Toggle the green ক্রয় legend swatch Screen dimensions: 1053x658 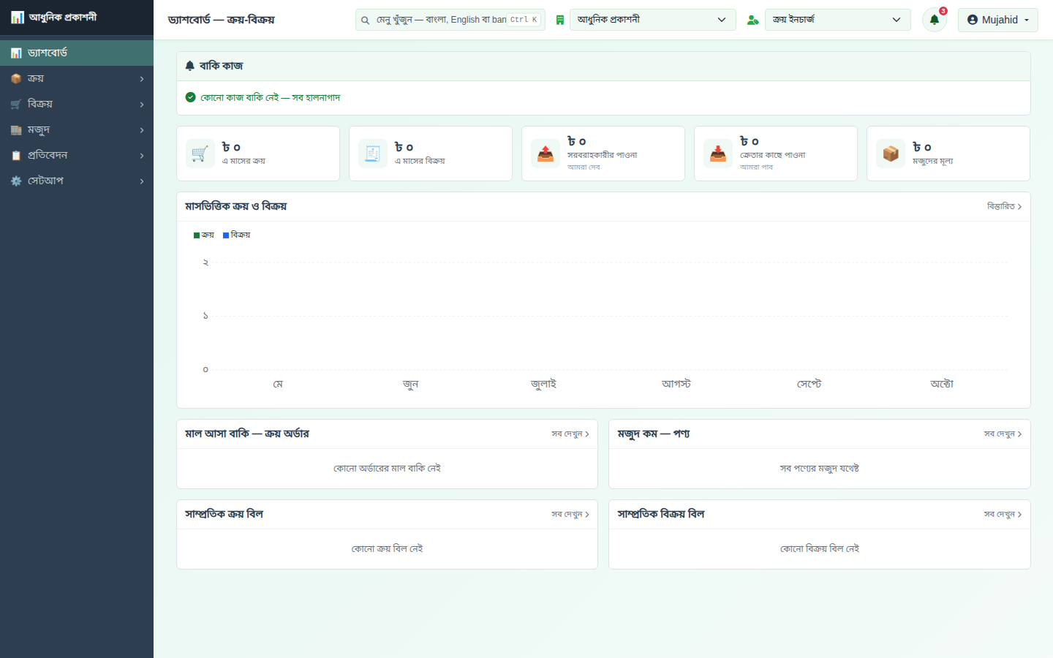(197, 235)
